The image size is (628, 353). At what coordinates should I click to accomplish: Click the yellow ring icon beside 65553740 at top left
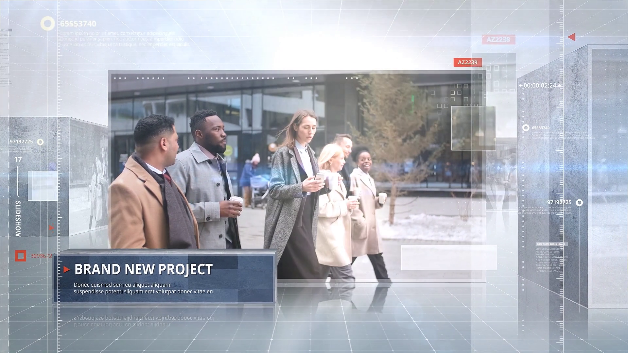pyautogui.click(x=47, y=24)
